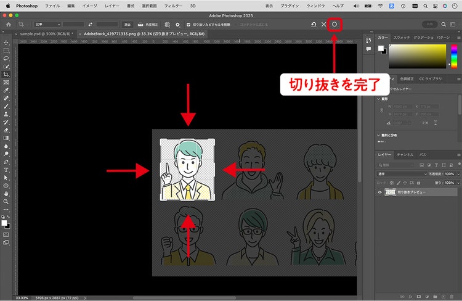Toggle the type layer filter icon
462x301 pixels.
click(x=436, y=165)
